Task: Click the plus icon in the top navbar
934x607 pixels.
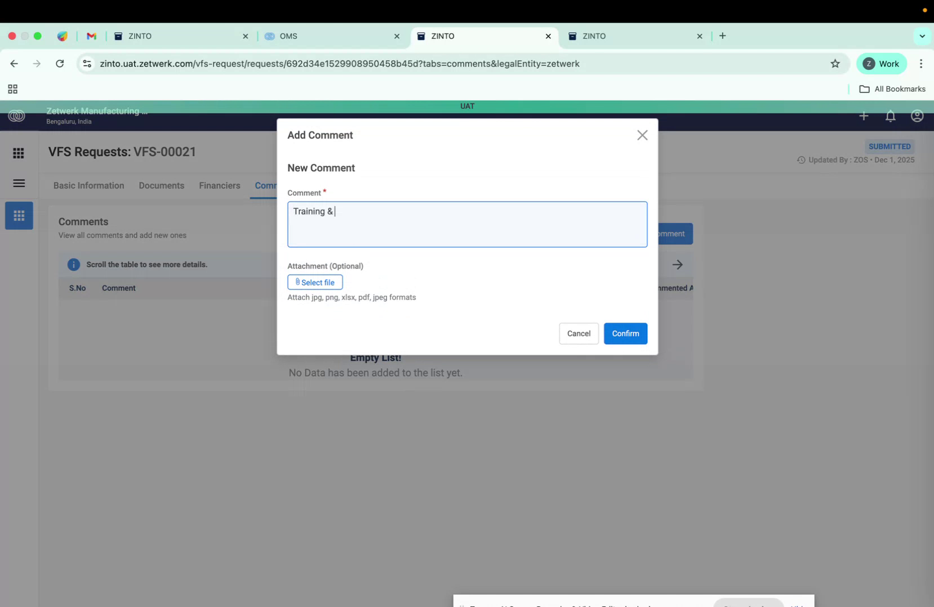Action: click(x=863, y=116)
